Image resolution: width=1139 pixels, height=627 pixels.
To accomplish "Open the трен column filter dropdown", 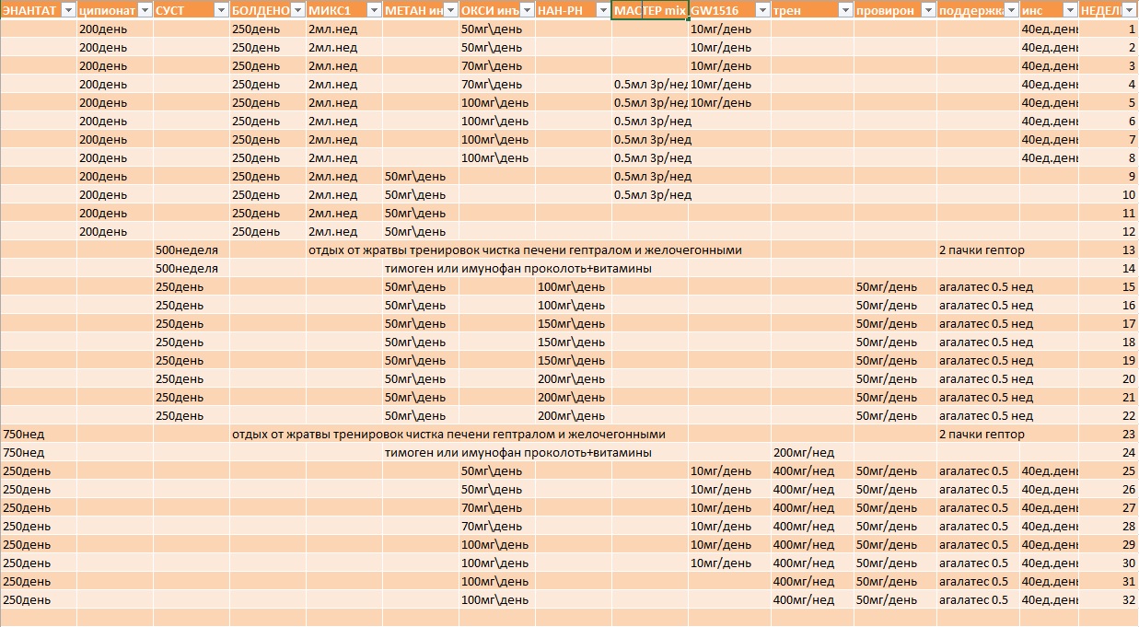I will click(x=844, y=10).
